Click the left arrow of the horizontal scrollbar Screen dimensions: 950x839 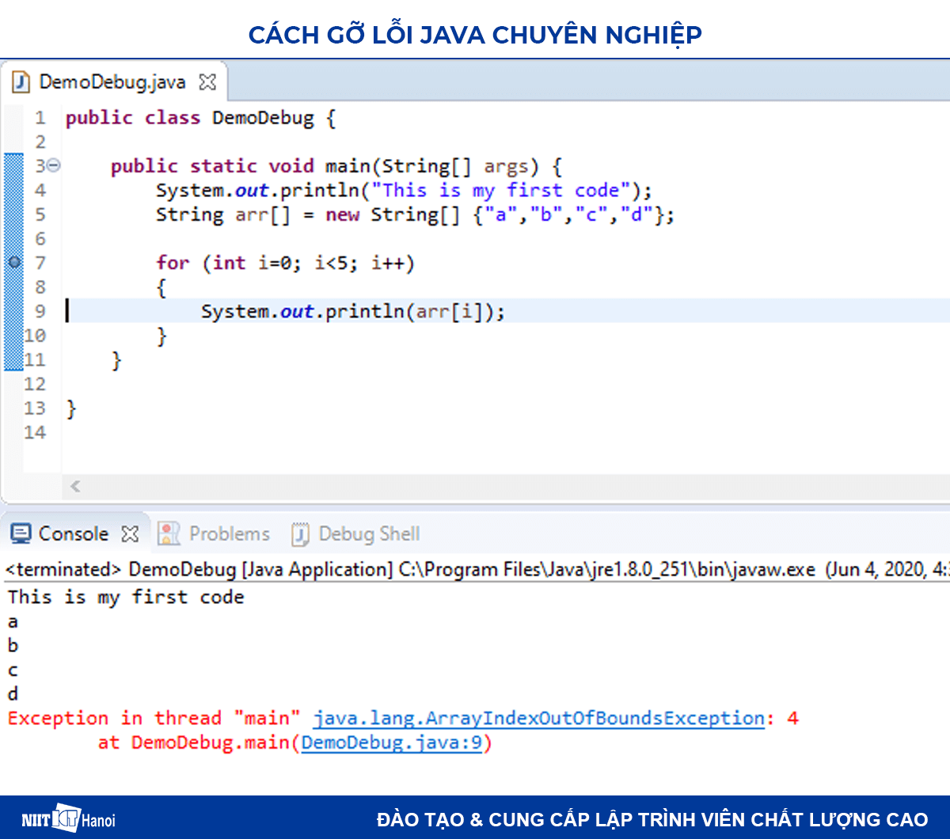point(75,487)
